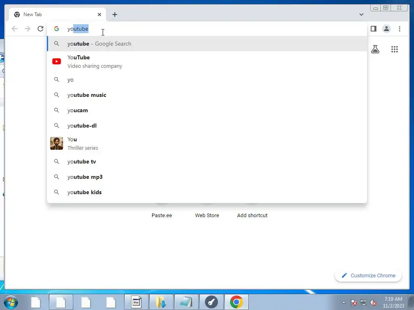Open the Web Store shortcut

tap(207, 215)
